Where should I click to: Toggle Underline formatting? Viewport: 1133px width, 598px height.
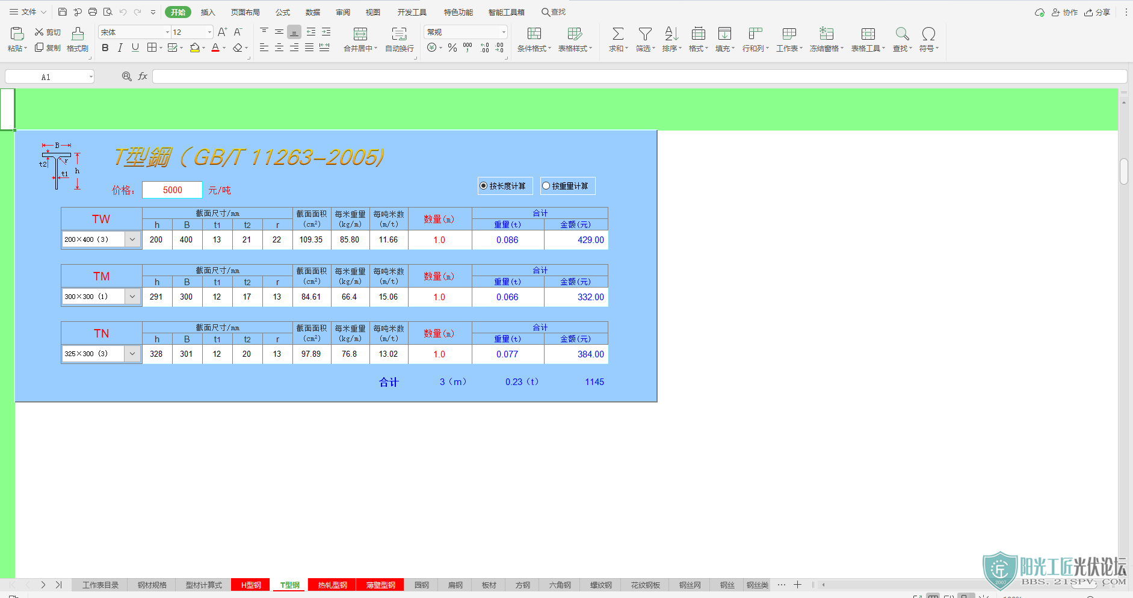click(135, 48)
